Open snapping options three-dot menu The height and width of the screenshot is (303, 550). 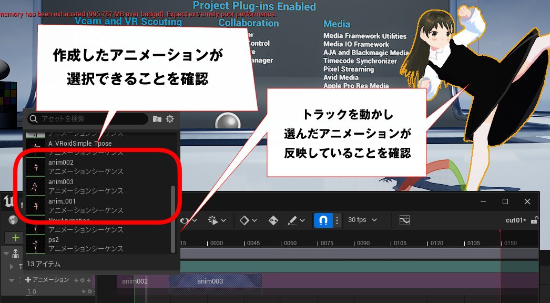337,220
